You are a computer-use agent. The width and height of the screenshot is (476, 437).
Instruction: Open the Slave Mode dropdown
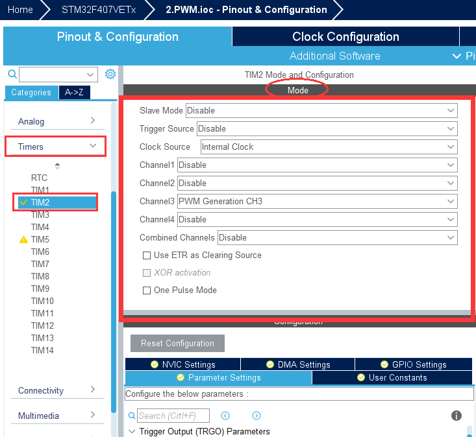pyautogui.click(x=321, y=111)
